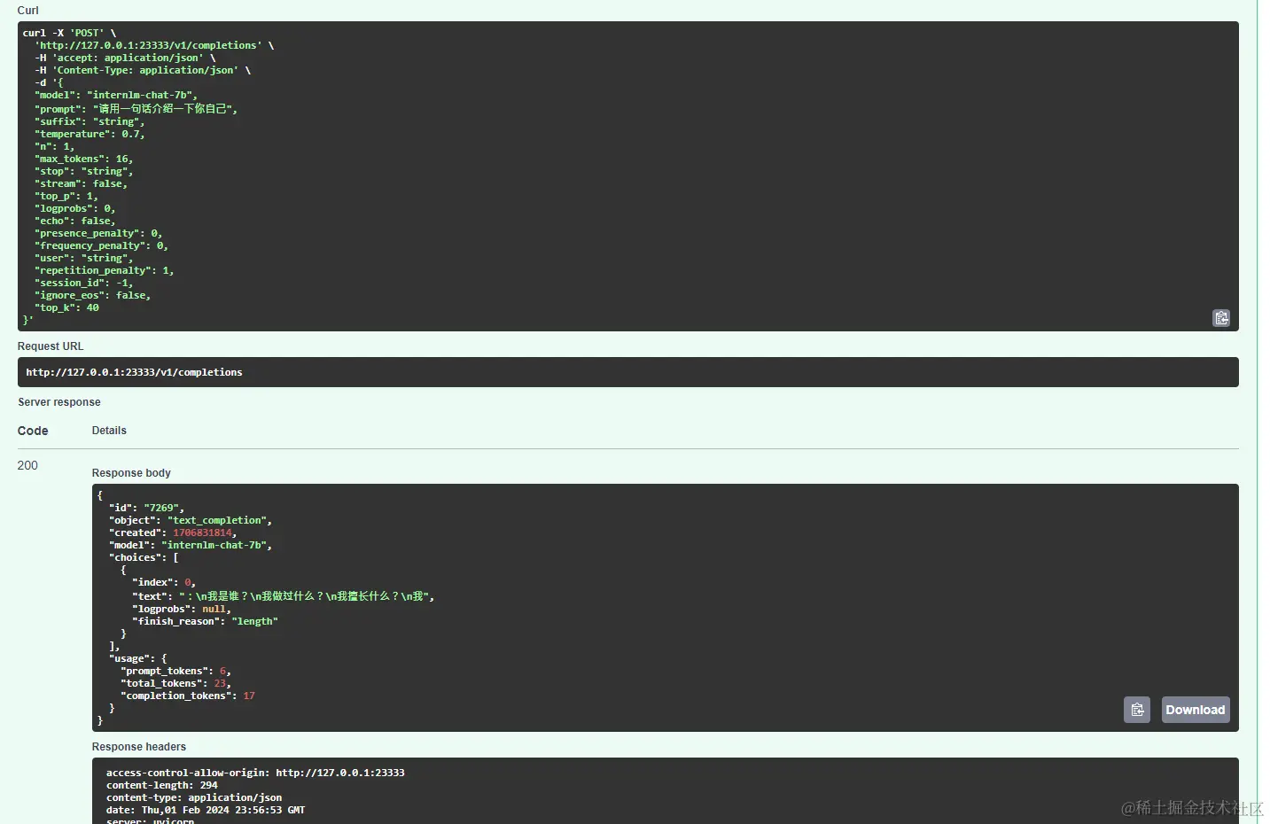Image resolution: width=1270 pixels, height=824 pixels.
Task: Click inside the curl command code block
Action: [620, 177]
